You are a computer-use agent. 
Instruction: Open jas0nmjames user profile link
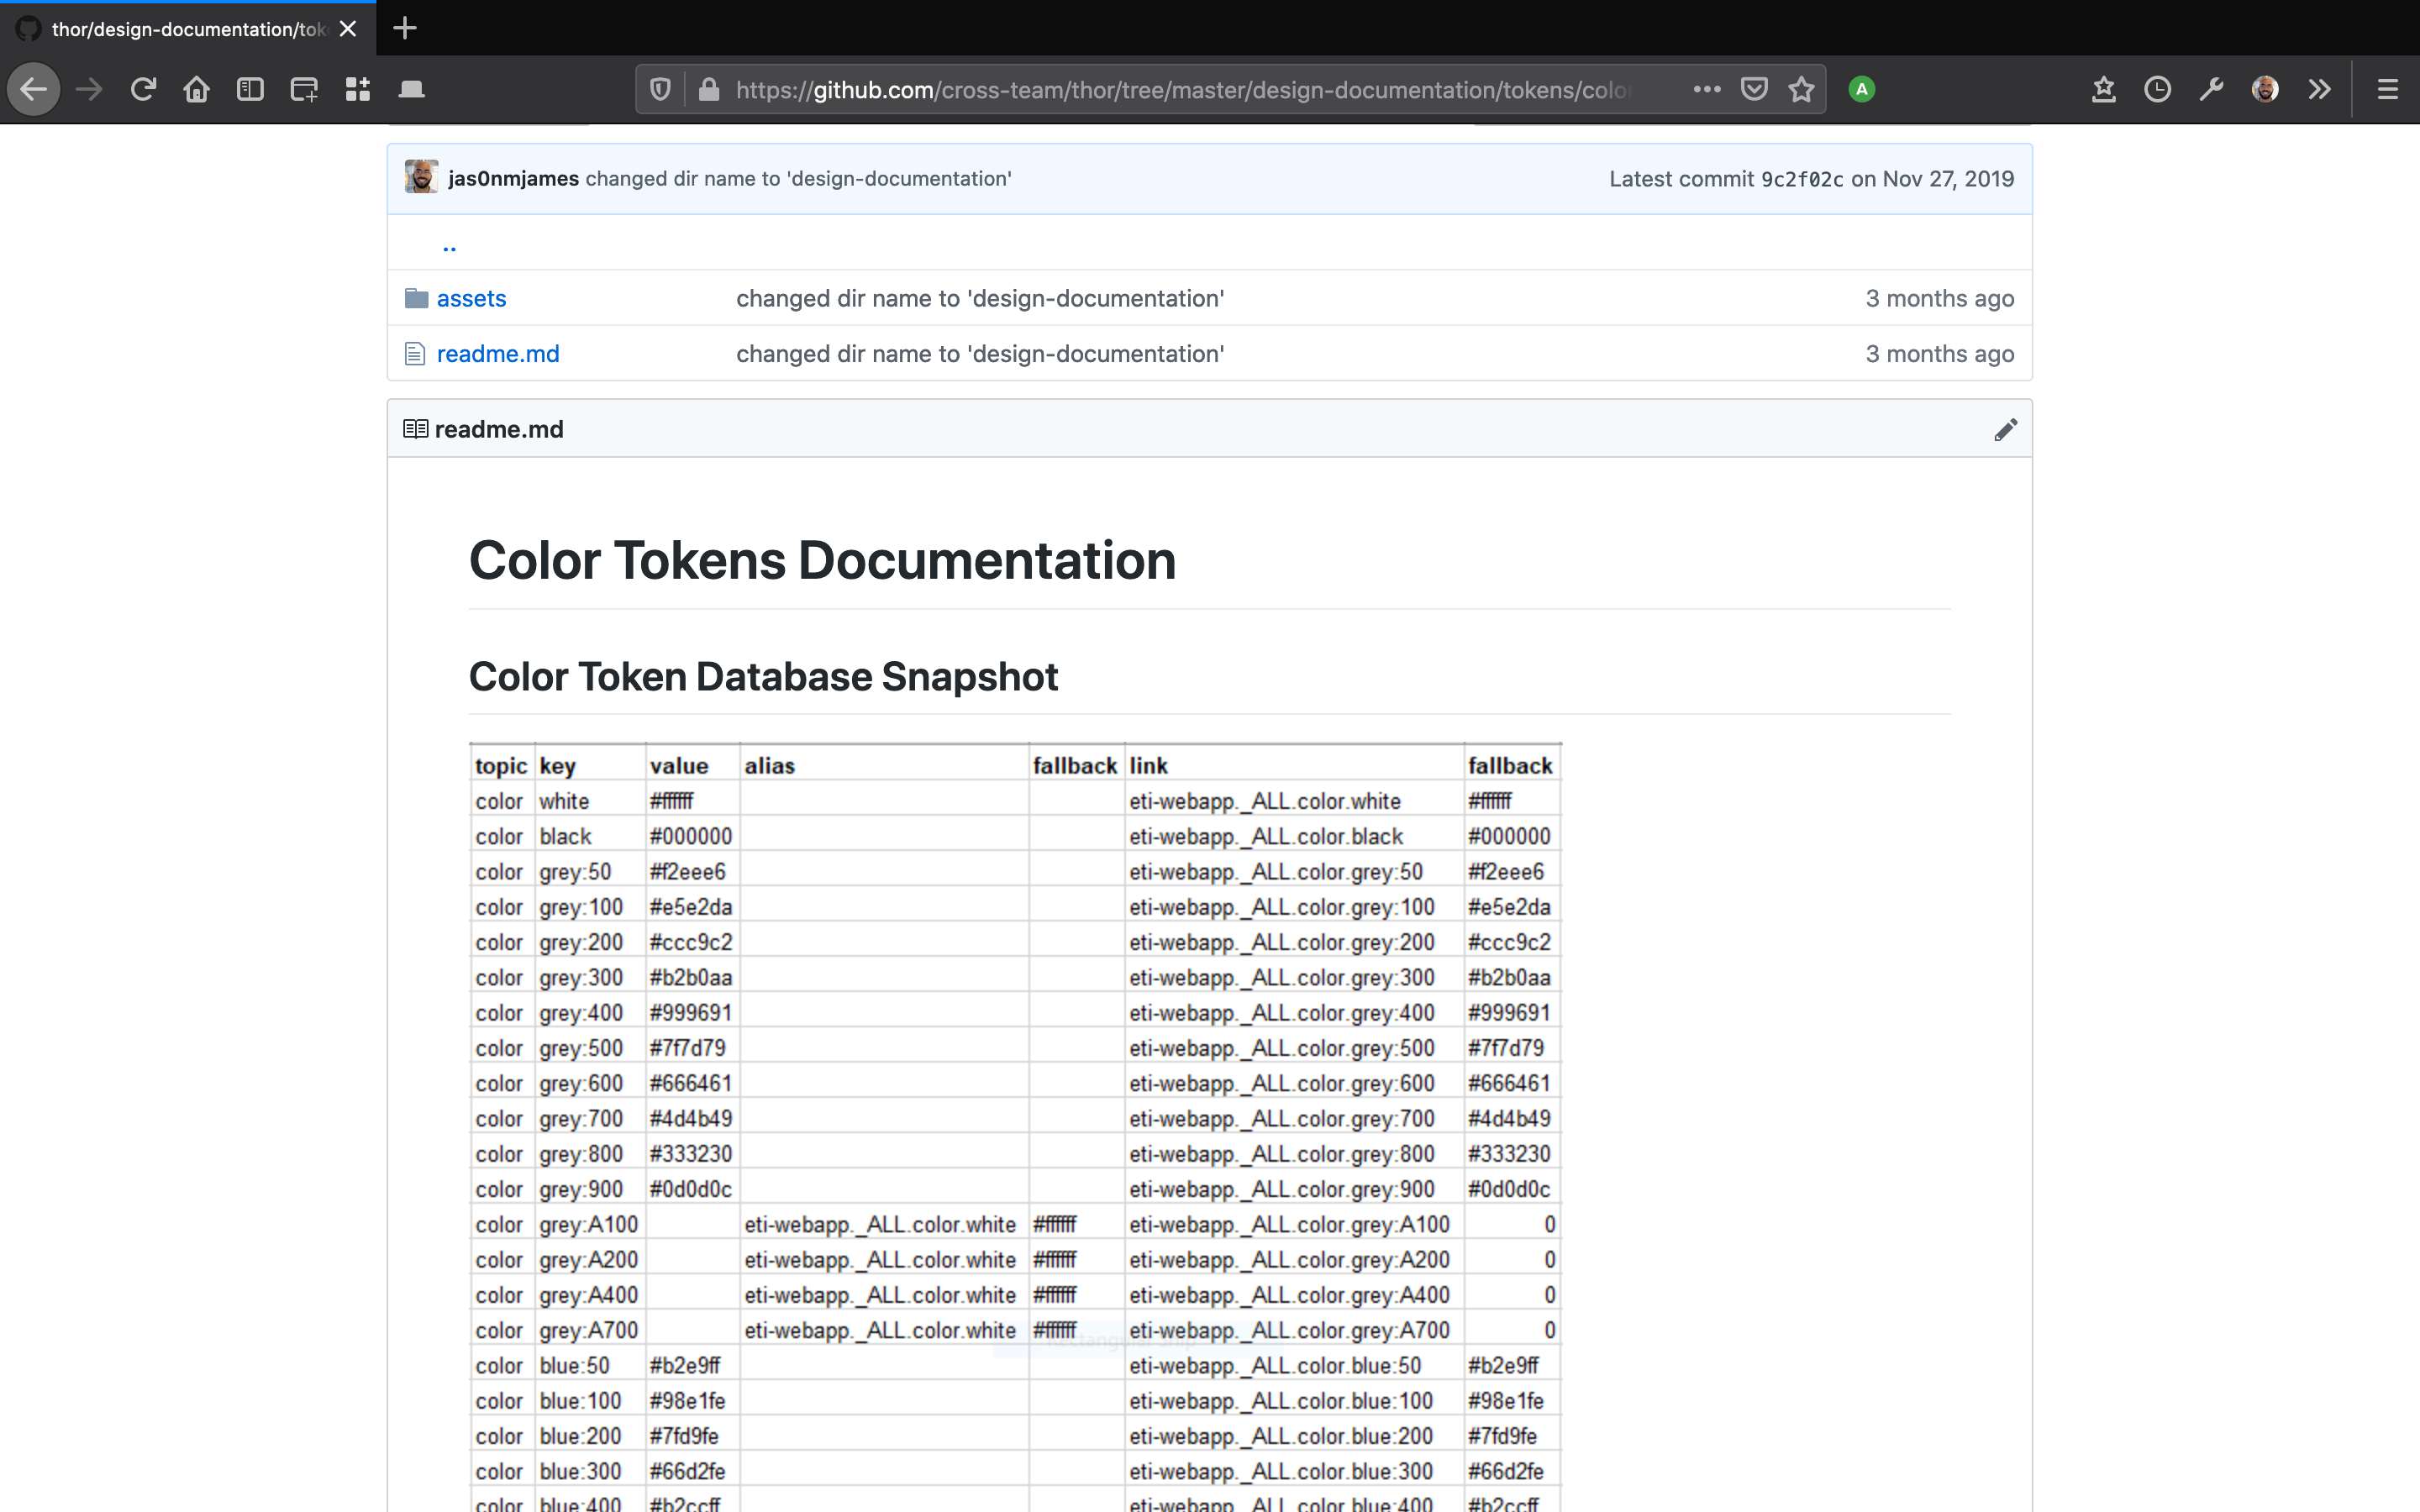click(513, 178)
